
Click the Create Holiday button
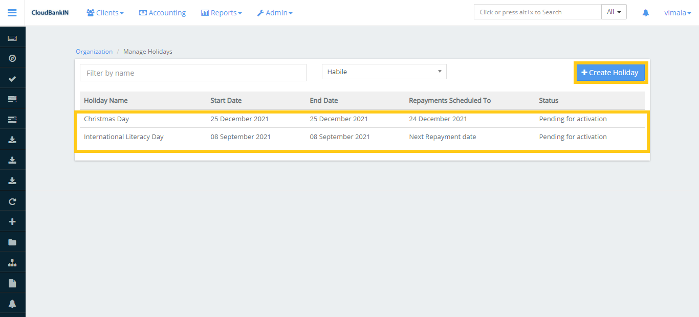[x=610, y=73]
